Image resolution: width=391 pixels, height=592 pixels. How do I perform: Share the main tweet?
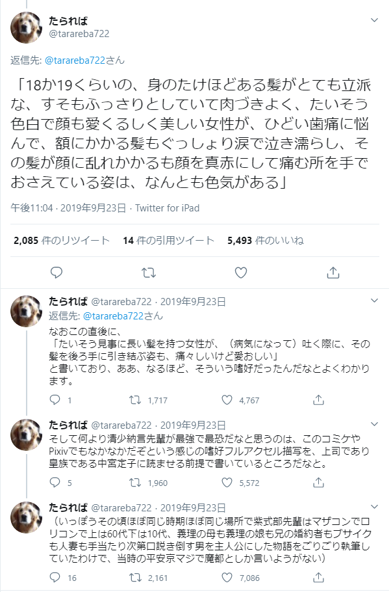pyautogui.click(x=333, y=271)
